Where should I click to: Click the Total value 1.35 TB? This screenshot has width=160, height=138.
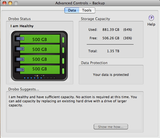[x=113, y=51]
